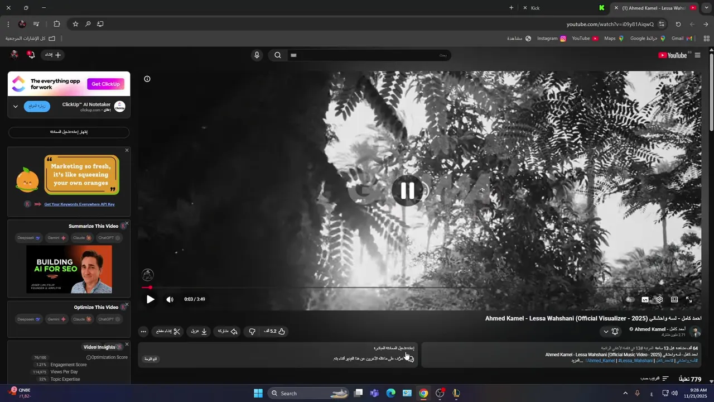714x402 pixels.
Task: Open Ahmed Kamel channel avatar
Action: 696,332
